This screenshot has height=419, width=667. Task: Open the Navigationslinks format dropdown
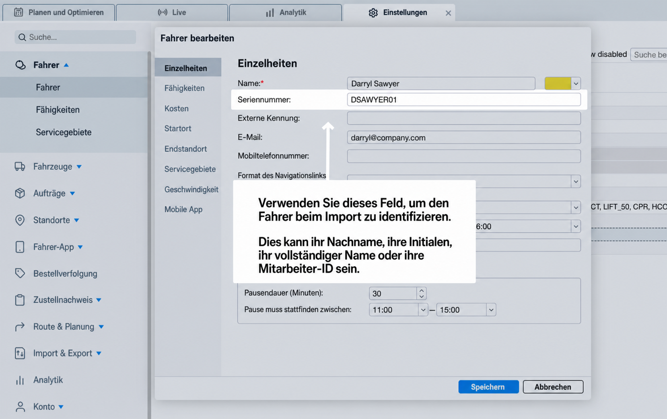click(x=576, y=182)
